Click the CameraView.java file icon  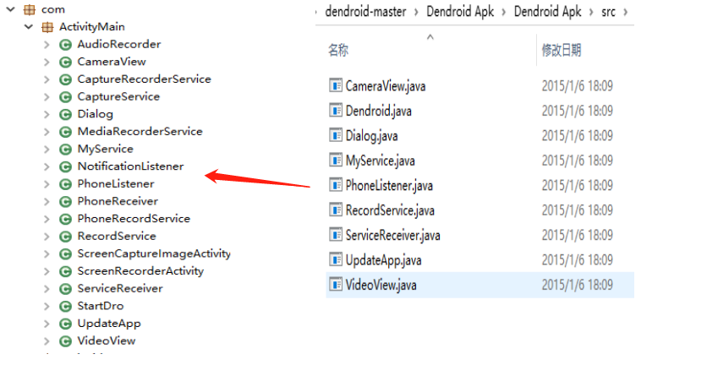[336, 85]
